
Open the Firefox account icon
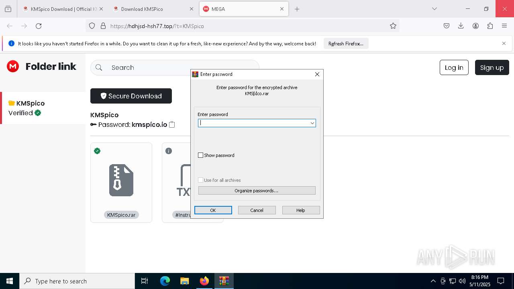point(475,26)
